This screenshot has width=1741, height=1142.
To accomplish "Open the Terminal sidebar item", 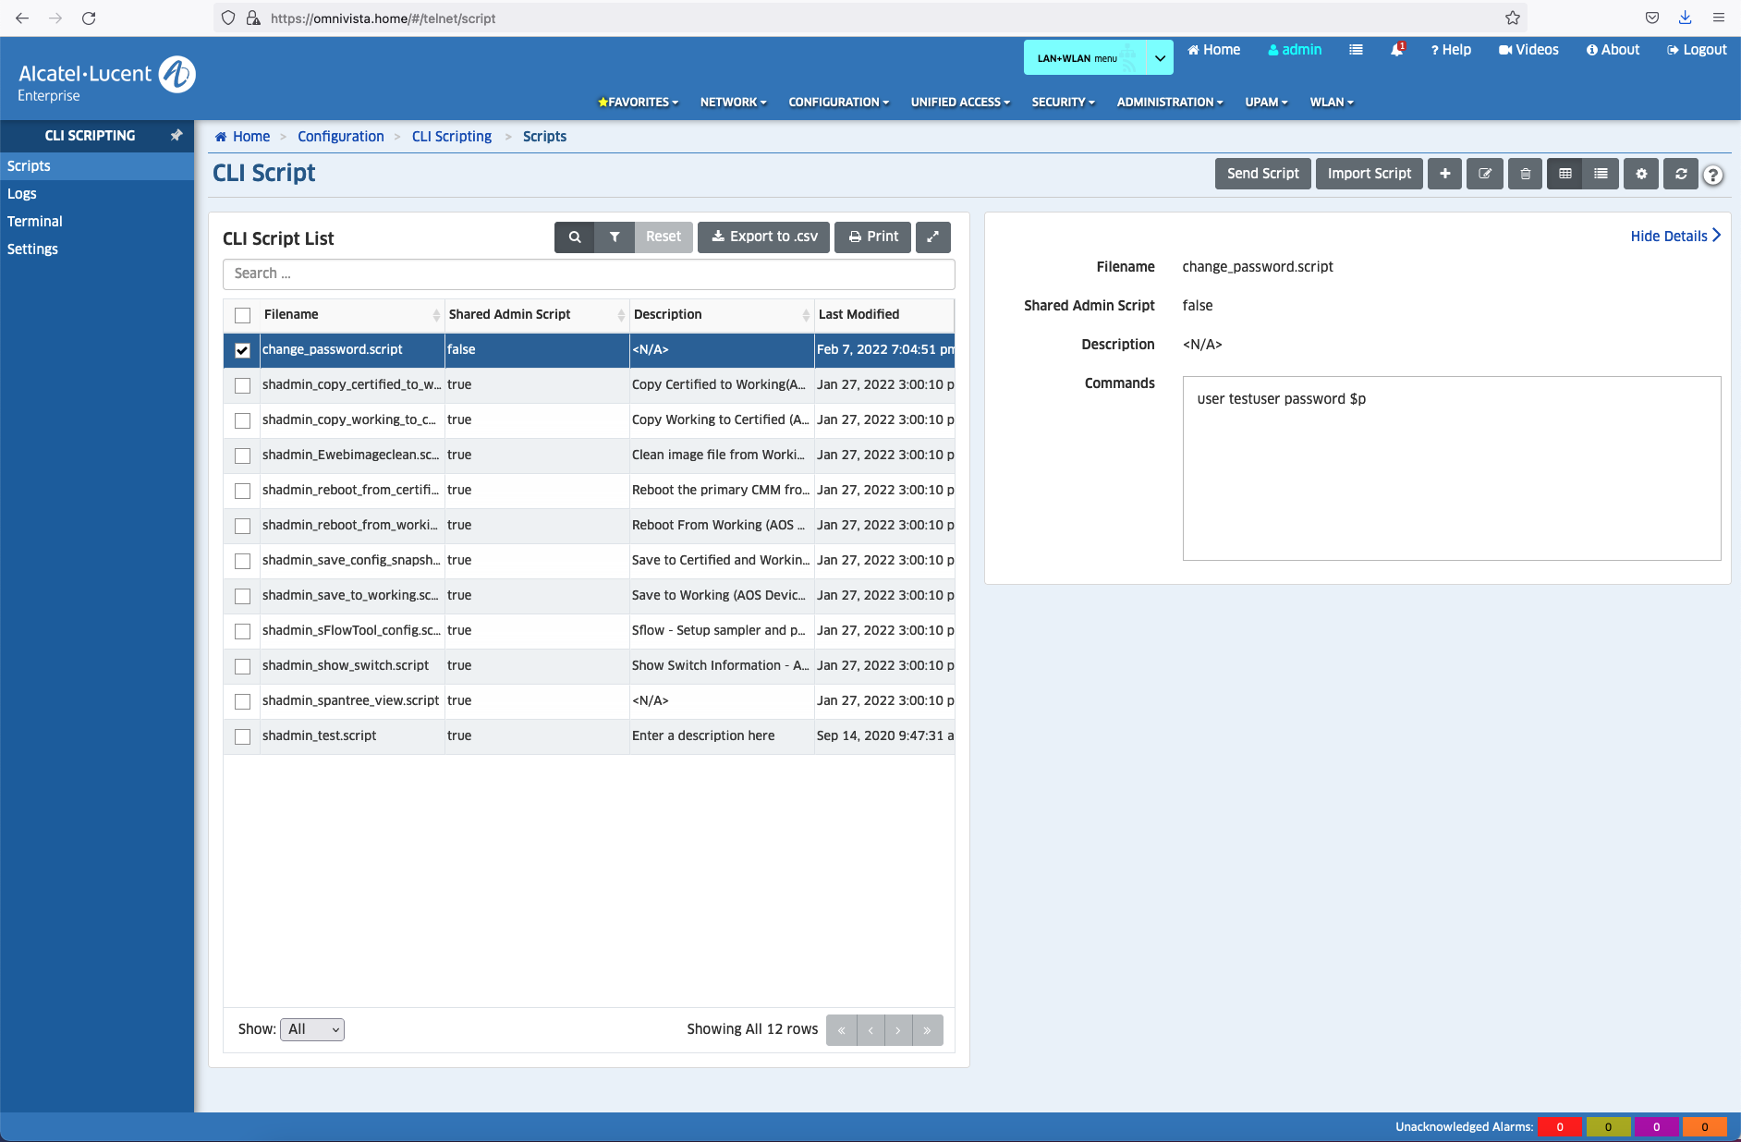I will point(35,222).
